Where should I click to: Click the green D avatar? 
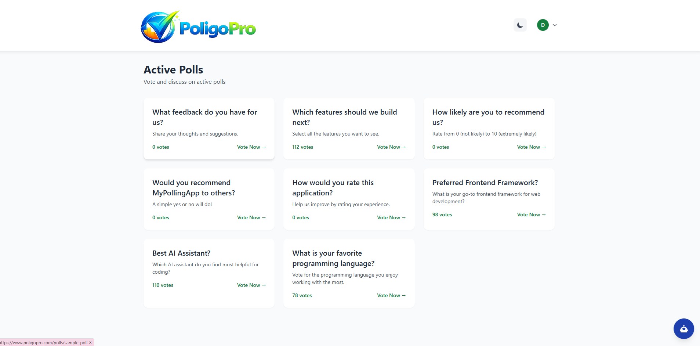[543, 25]
